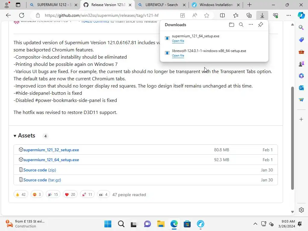Click the browser back arrow
Viewport: 308px width, 231px height.
pos(8,15)
